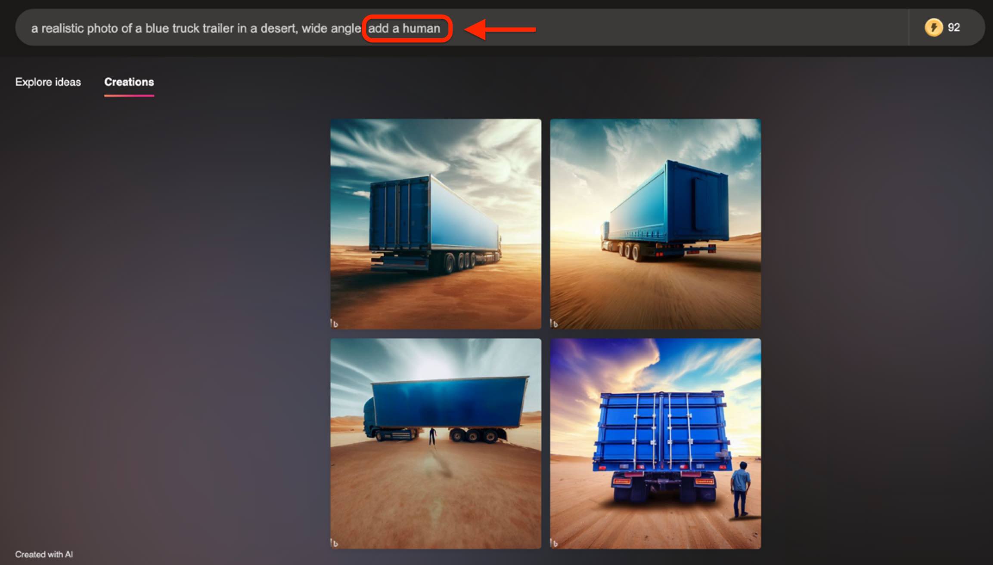Click the rounded boost counter pill
The height and width of the screenshot is (565, 993).
(943, 28)
